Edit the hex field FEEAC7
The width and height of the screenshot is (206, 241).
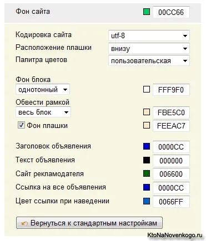[171, 126]
